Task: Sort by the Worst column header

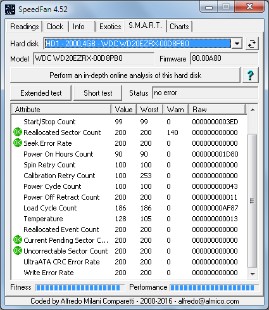Action: pyautogui.click(x=149, y=110)
